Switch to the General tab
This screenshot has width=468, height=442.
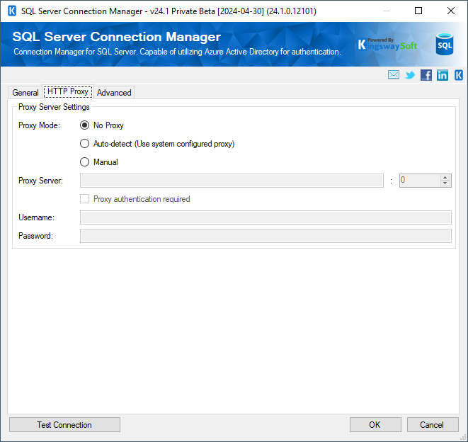point(25,93)
